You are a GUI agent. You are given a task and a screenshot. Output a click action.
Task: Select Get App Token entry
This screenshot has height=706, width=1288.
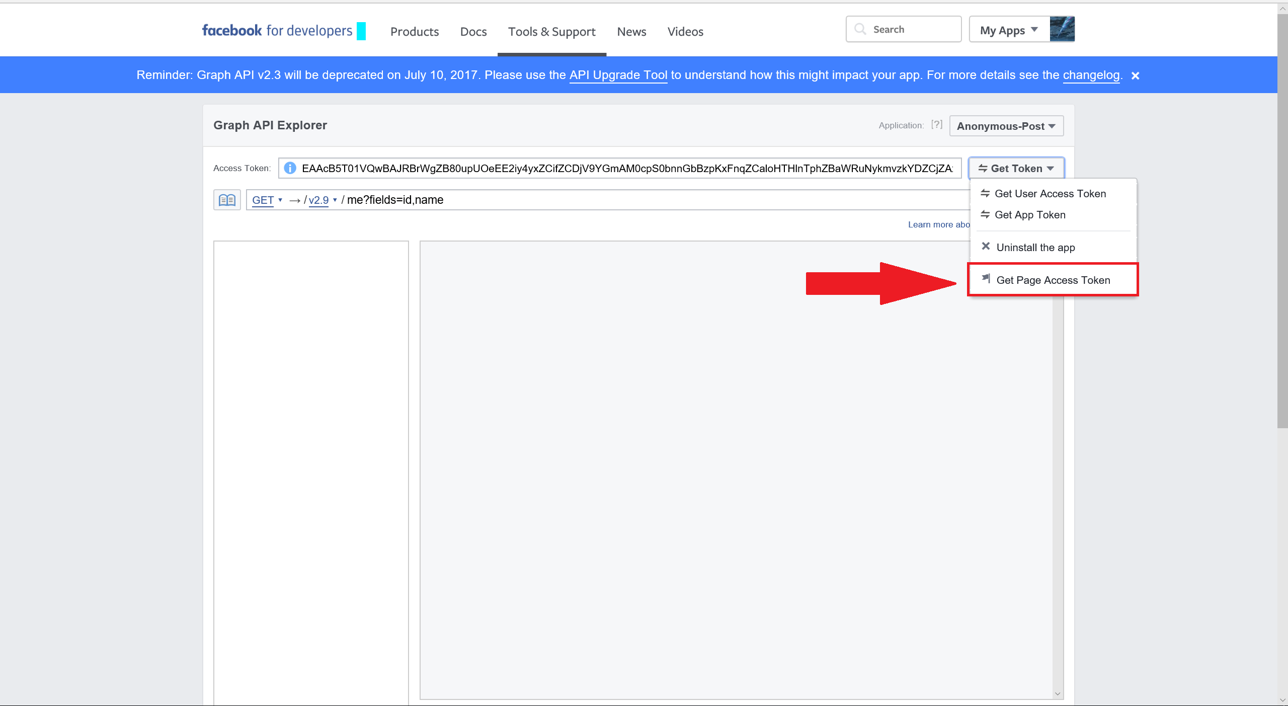pyautogui.click(x=1030, y=215)
